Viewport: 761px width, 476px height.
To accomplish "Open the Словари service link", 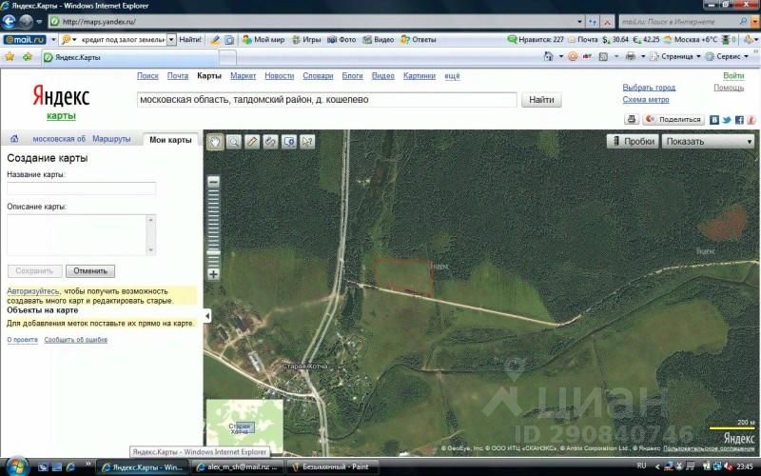I will pos(318,76).
